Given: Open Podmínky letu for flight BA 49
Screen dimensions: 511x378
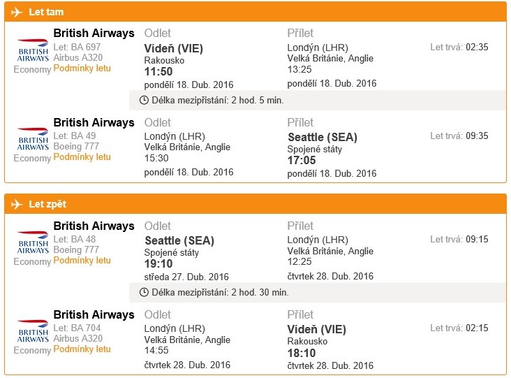Looking at the screenshot, I should pyautogui.click(x=82, y=157).
